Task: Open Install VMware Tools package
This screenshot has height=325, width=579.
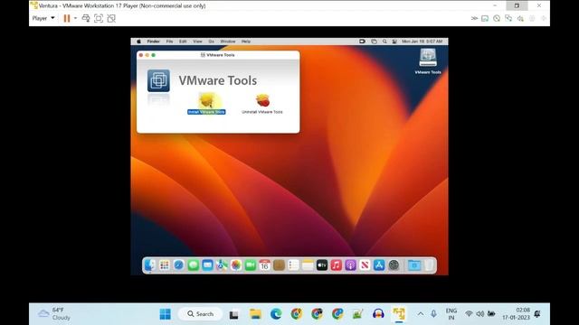Action: pyautogui.click(x=206, y=104)
